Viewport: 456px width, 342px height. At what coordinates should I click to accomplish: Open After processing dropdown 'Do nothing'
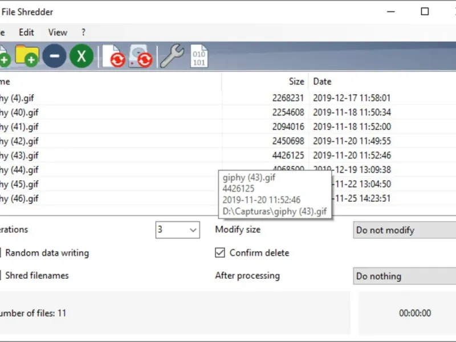pyautogui.click(x=405, y=276)
